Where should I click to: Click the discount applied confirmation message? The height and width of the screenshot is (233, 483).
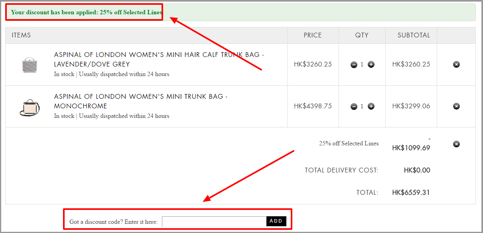coord(87,12)
